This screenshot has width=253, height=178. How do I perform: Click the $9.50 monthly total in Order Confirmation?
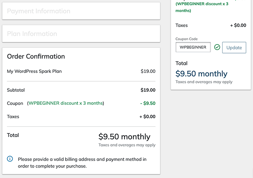(x=124, y=137)
